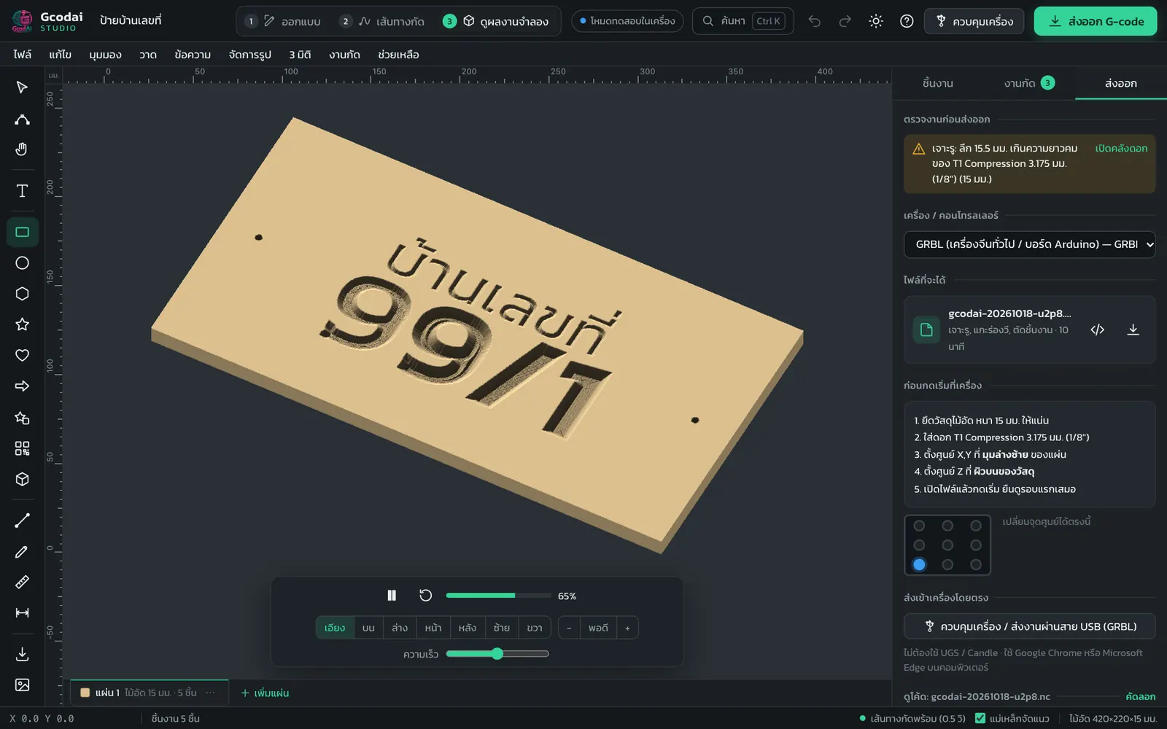
Task: Select the center origin radio point
Action: (947, 545)
